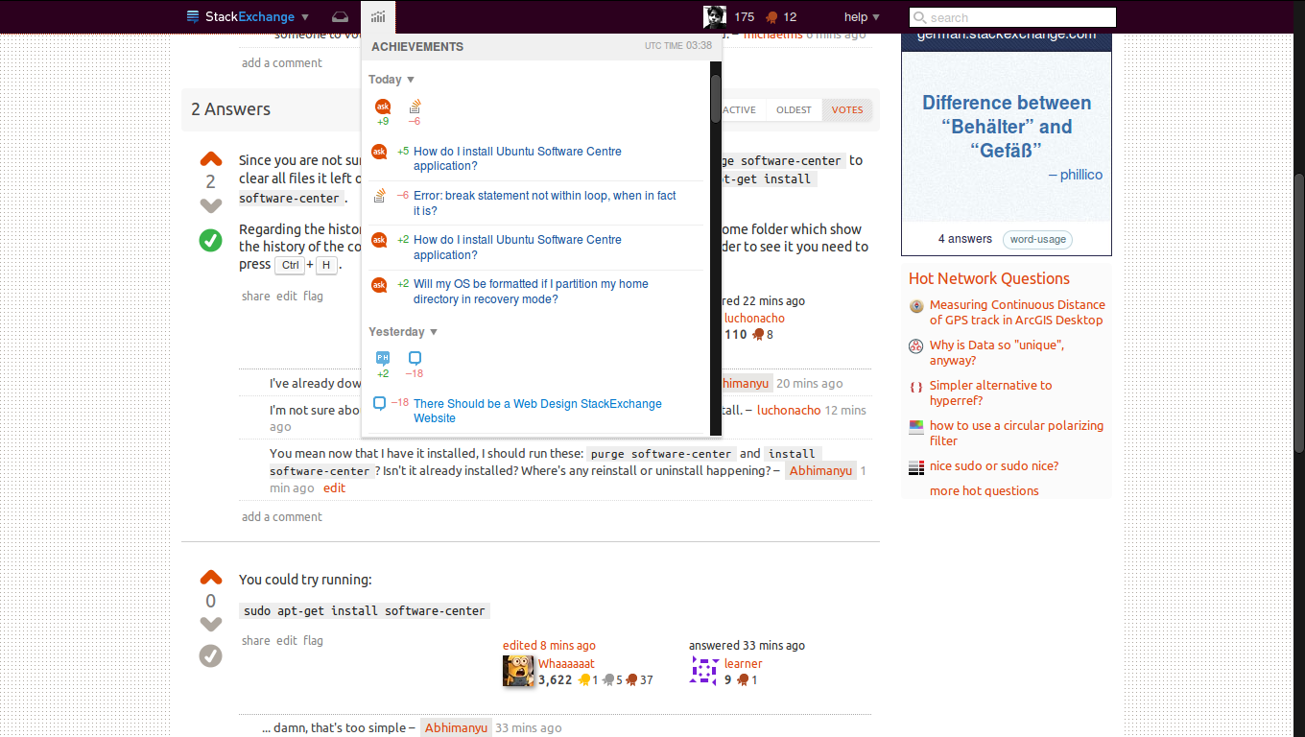Click the user profile avatar in top bar
This screenshot has height=737, width=1305.
(714, 16)
